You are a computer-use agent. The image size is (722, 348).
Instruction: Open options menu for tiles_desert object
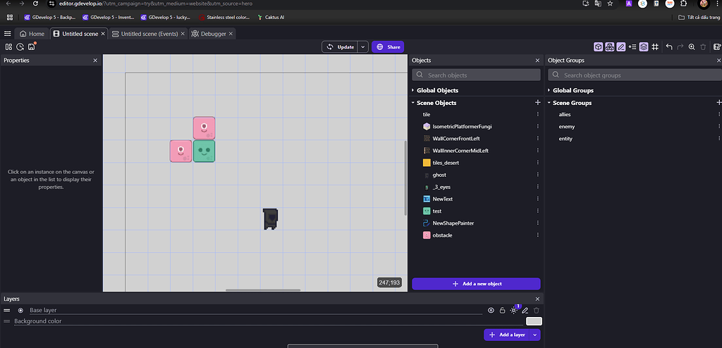[537, 163]
